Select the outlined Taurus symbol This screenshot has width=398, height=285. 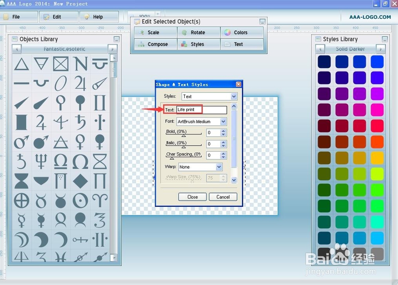coord(41,201)
